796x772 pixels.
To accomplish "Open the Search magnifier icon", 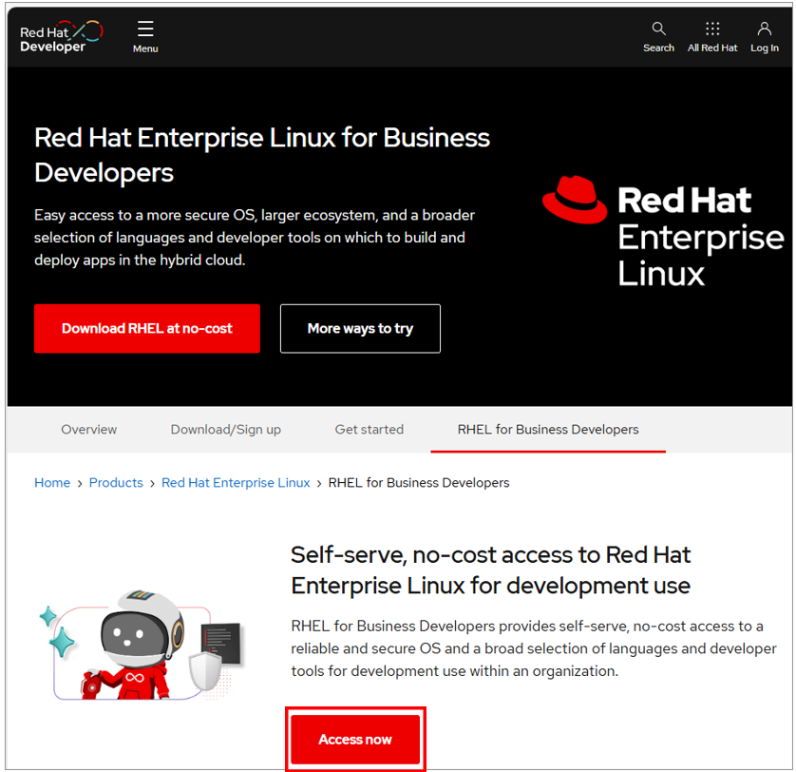I will [658, 29].
